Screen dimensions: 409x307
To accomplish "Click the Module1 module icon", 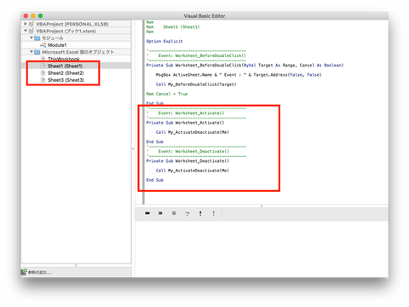I will click(43, 45).
